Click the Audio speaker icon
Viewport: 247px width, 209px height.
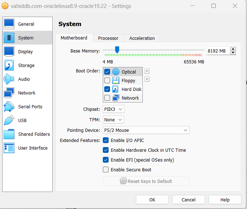(9, 79)
